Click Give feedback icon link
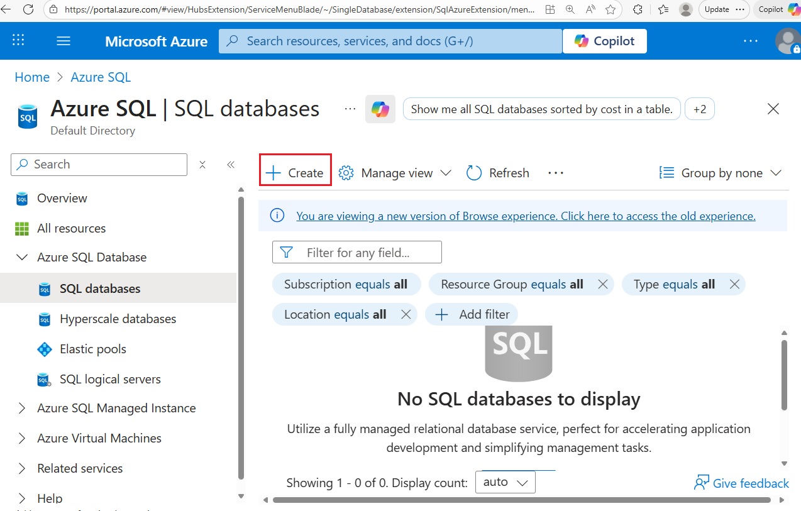This screenshot has height=511, width=801. click(x=702, y=483)
